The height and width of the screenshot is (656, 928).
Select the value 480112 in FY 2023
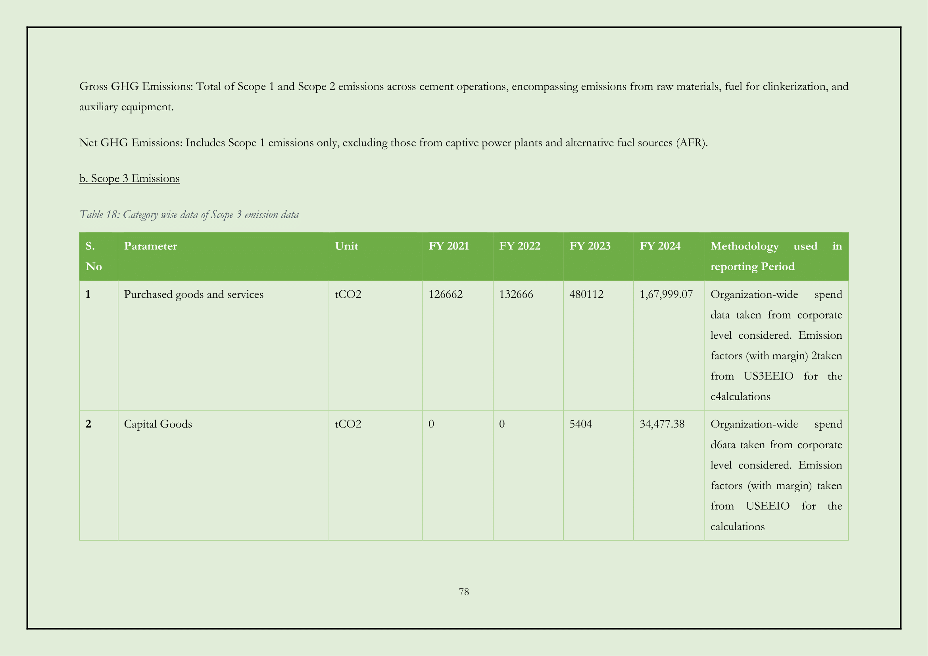pyautogui.click(x=586, y=294)
